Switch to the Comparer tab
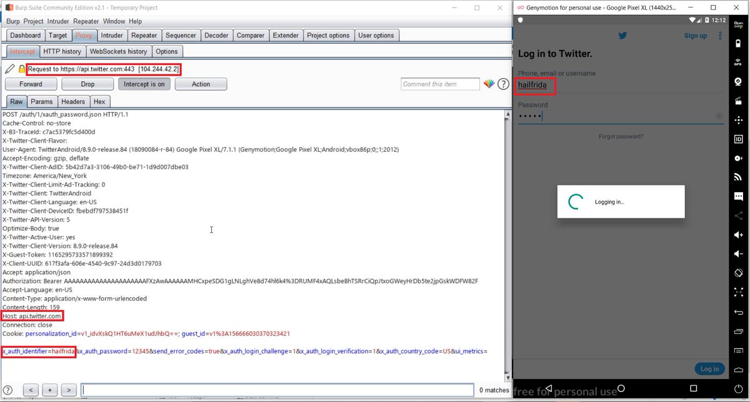750x402 pixels. click(x=251, y=36)
